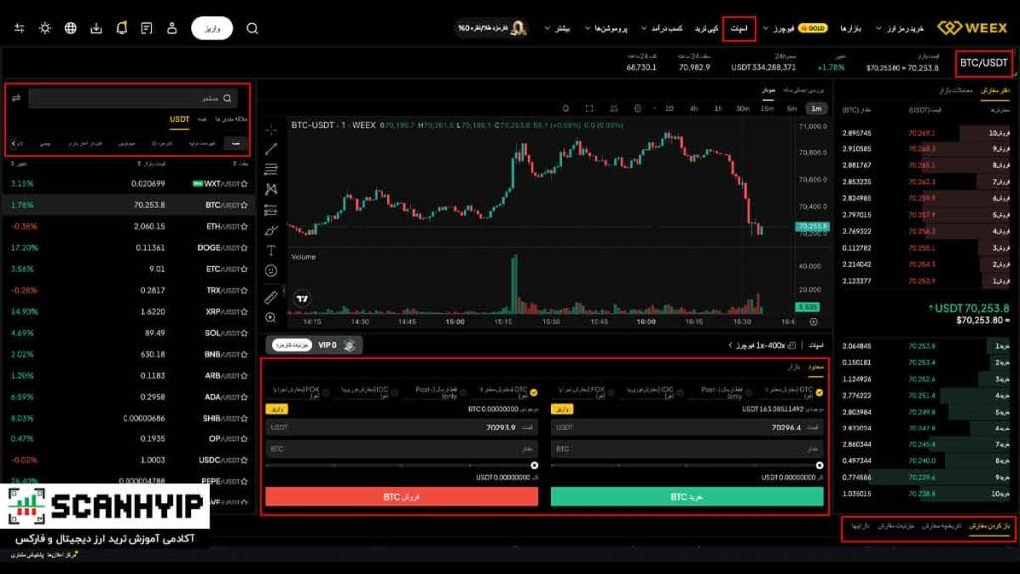Click the download app icon
1020x574 pixels.
(x=96, y=28)
